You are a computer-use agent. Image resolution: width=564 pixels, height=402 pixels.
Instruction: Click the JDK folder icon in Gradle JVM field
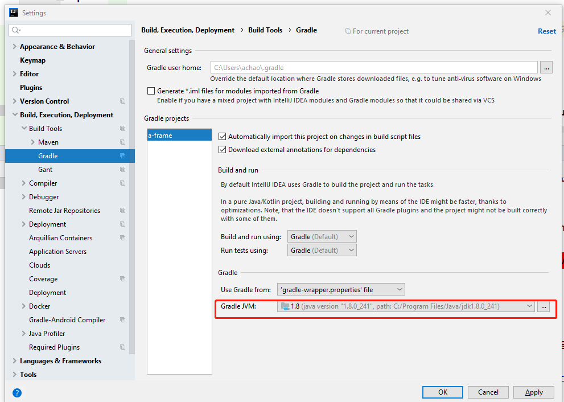click(285, 306)
